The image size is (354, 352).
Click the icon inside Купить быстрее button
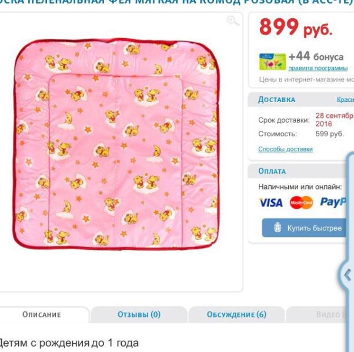coord(278,228)
